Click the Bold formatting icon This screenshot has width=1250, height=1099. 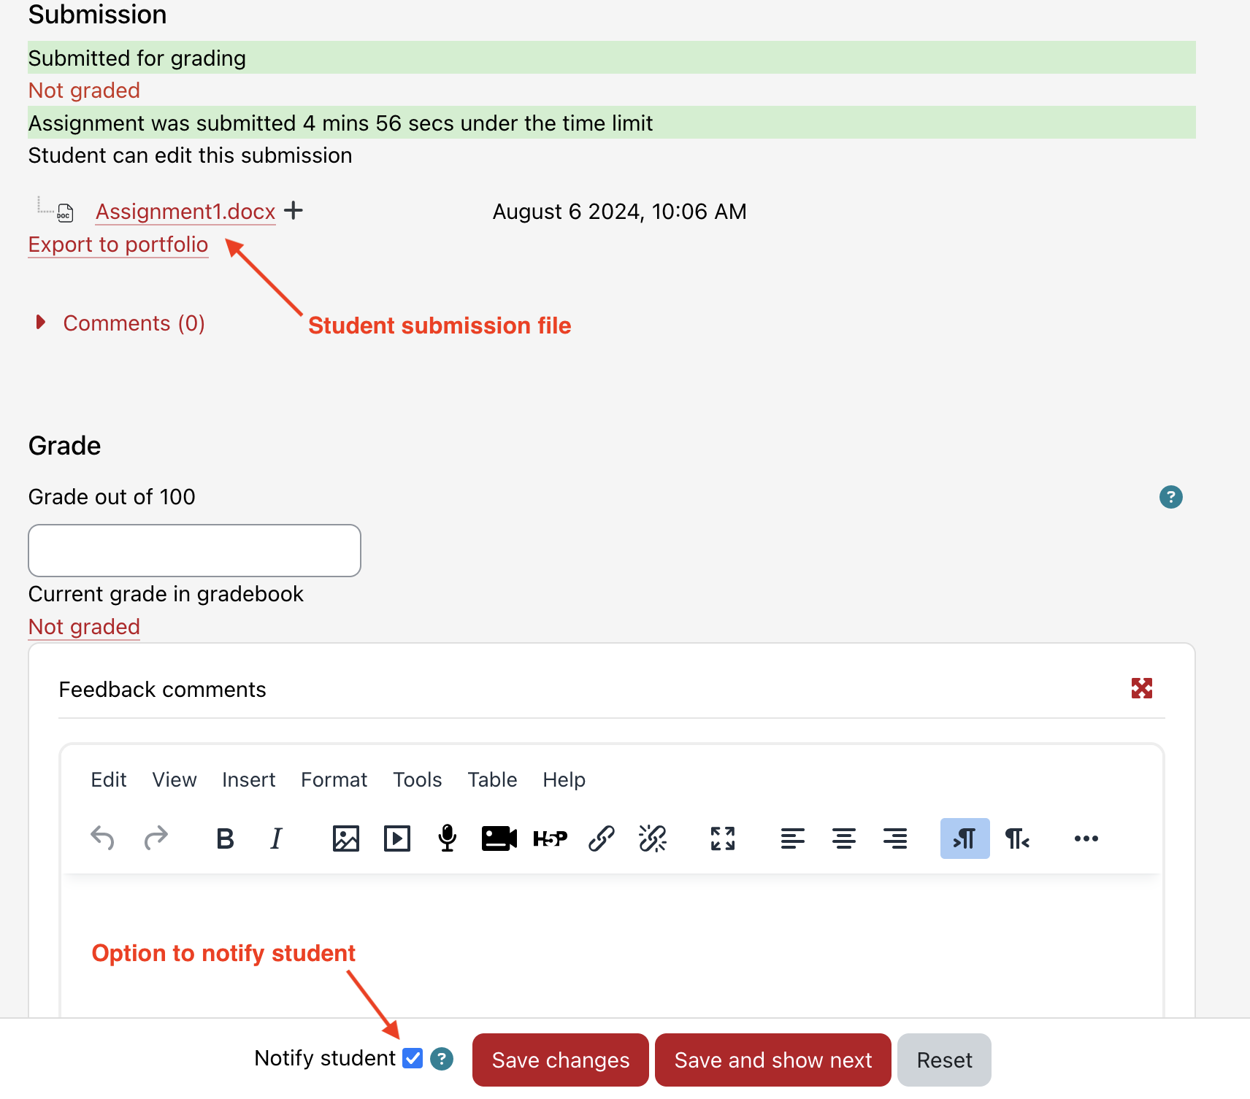225,838
